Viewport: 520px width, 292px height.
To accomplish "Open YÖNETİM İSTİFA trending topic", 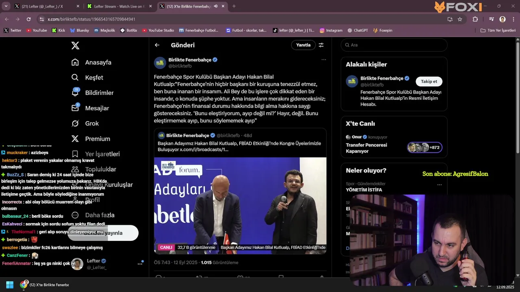I will coord(364,190).
